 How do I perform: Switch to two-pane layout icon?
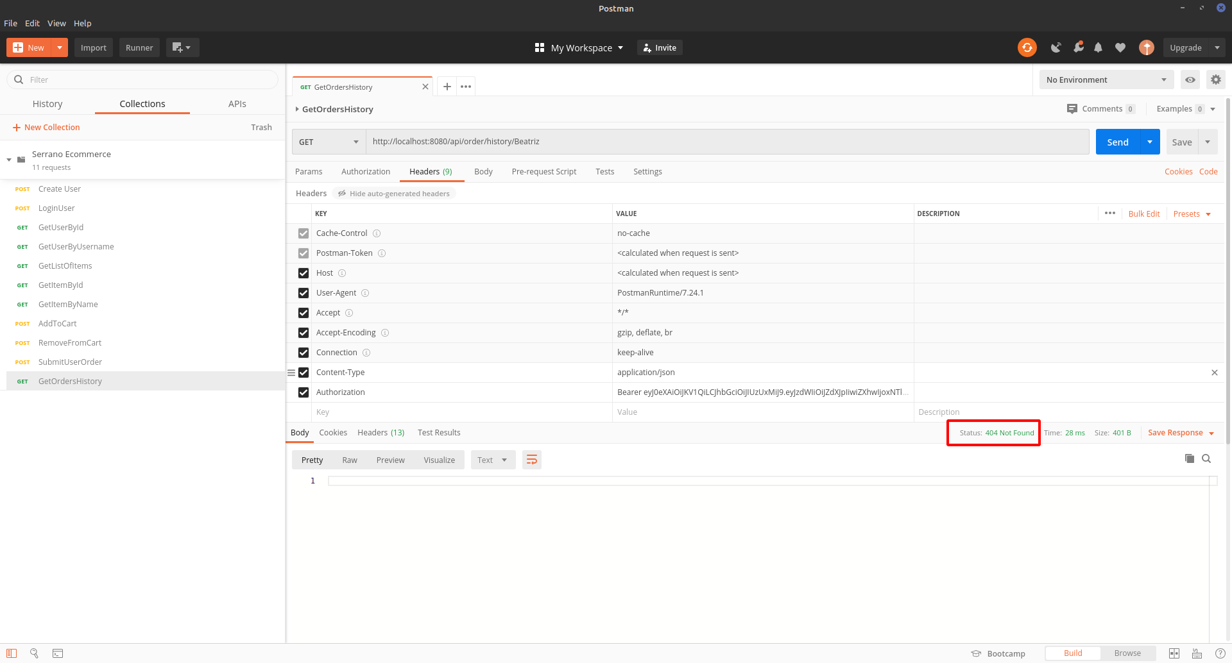point(1174,653)
